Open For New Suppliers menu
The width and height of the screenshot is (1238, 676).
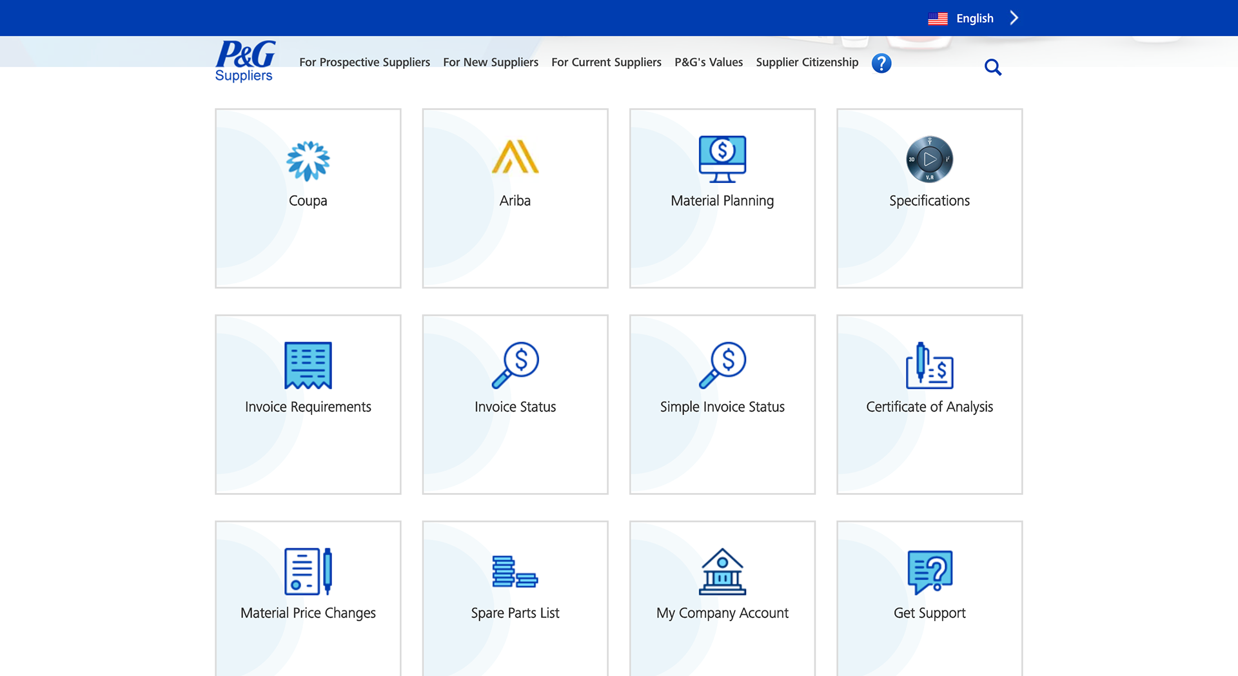(x=491, y=63)
